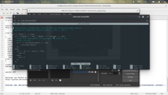
Task: Move the OBS scene up
Action: [39, 80]
